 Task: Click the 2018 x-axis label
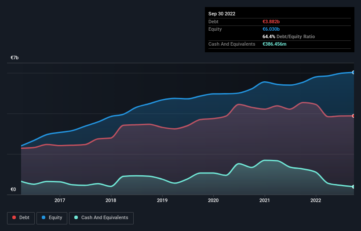tap(111, 200)
